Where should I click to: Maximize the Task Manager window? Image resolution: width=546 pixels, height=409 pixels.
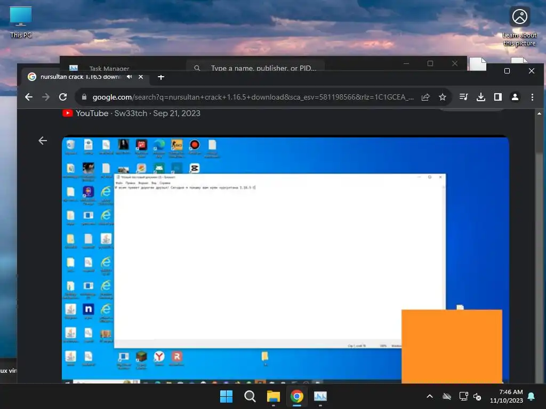[430, 63]
